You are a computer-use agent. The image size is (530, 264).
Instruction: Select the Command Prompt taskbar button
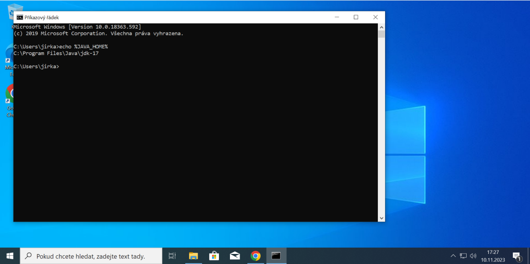click(276, 256)
